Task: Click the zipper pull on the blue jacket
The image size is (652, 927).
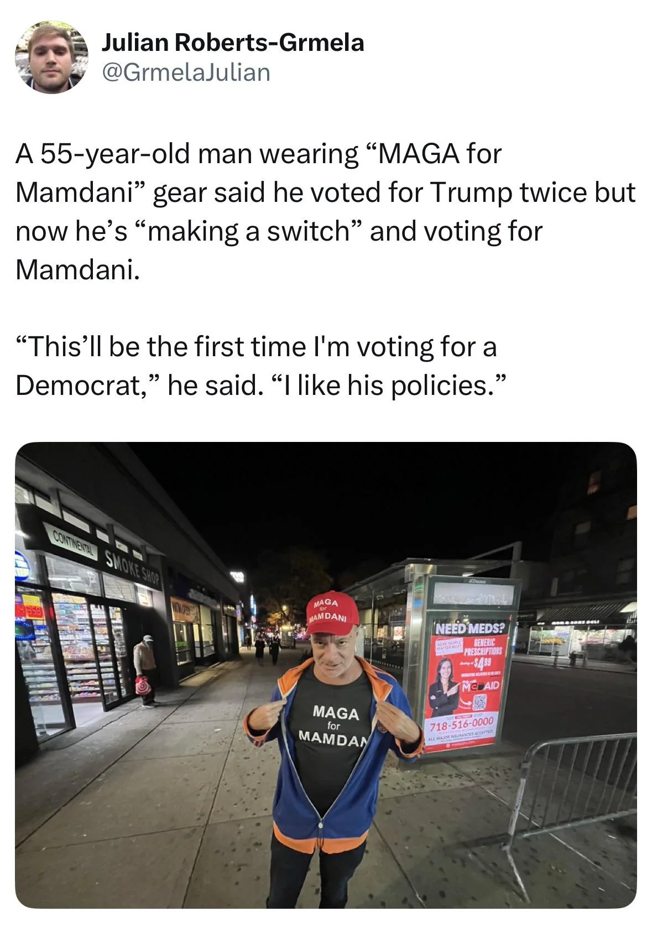Action: [x=321, y=824]
